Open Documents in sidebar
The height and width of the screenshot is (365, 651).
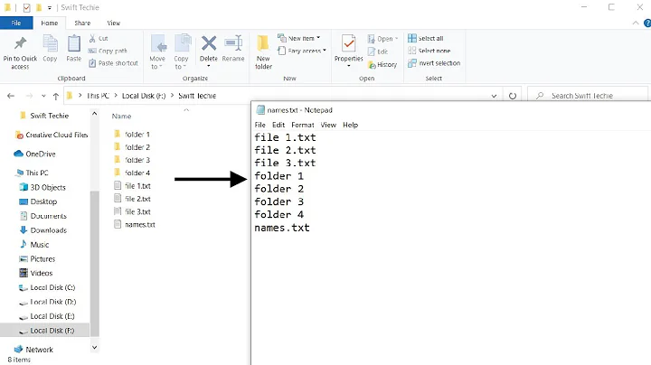pyautogui.click(x=43, y=216)
